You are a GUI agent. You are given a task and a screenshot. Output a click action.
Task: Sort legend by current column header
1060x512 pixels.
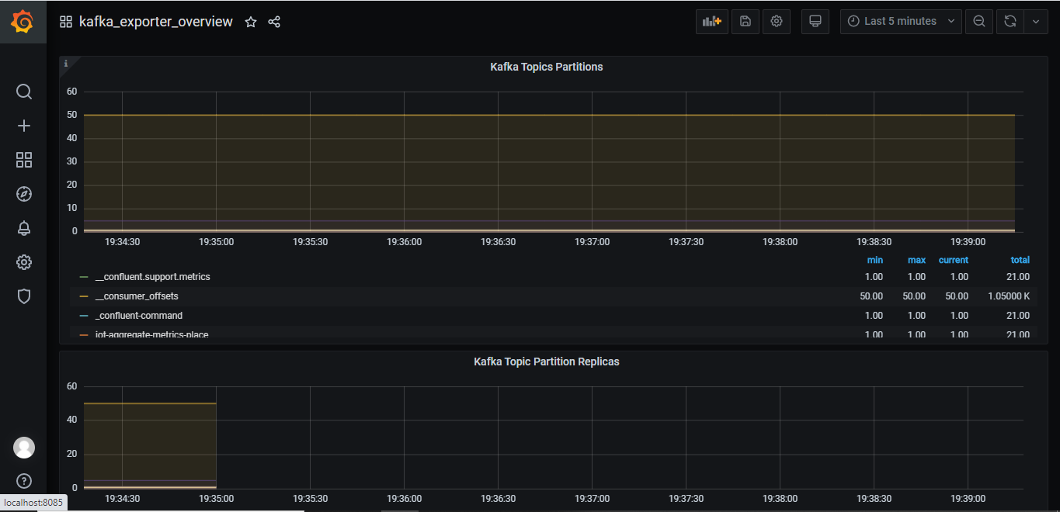click(x=954, y=260)
